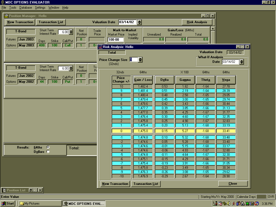Open the Database menu
This screenshot has width=276, height=207.
(x=26, y=8)
